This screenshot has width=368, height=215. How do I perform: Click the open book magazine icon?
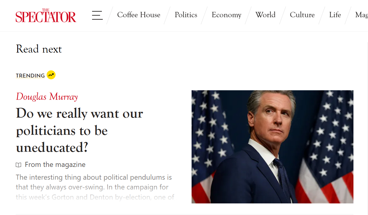point(19,165)
